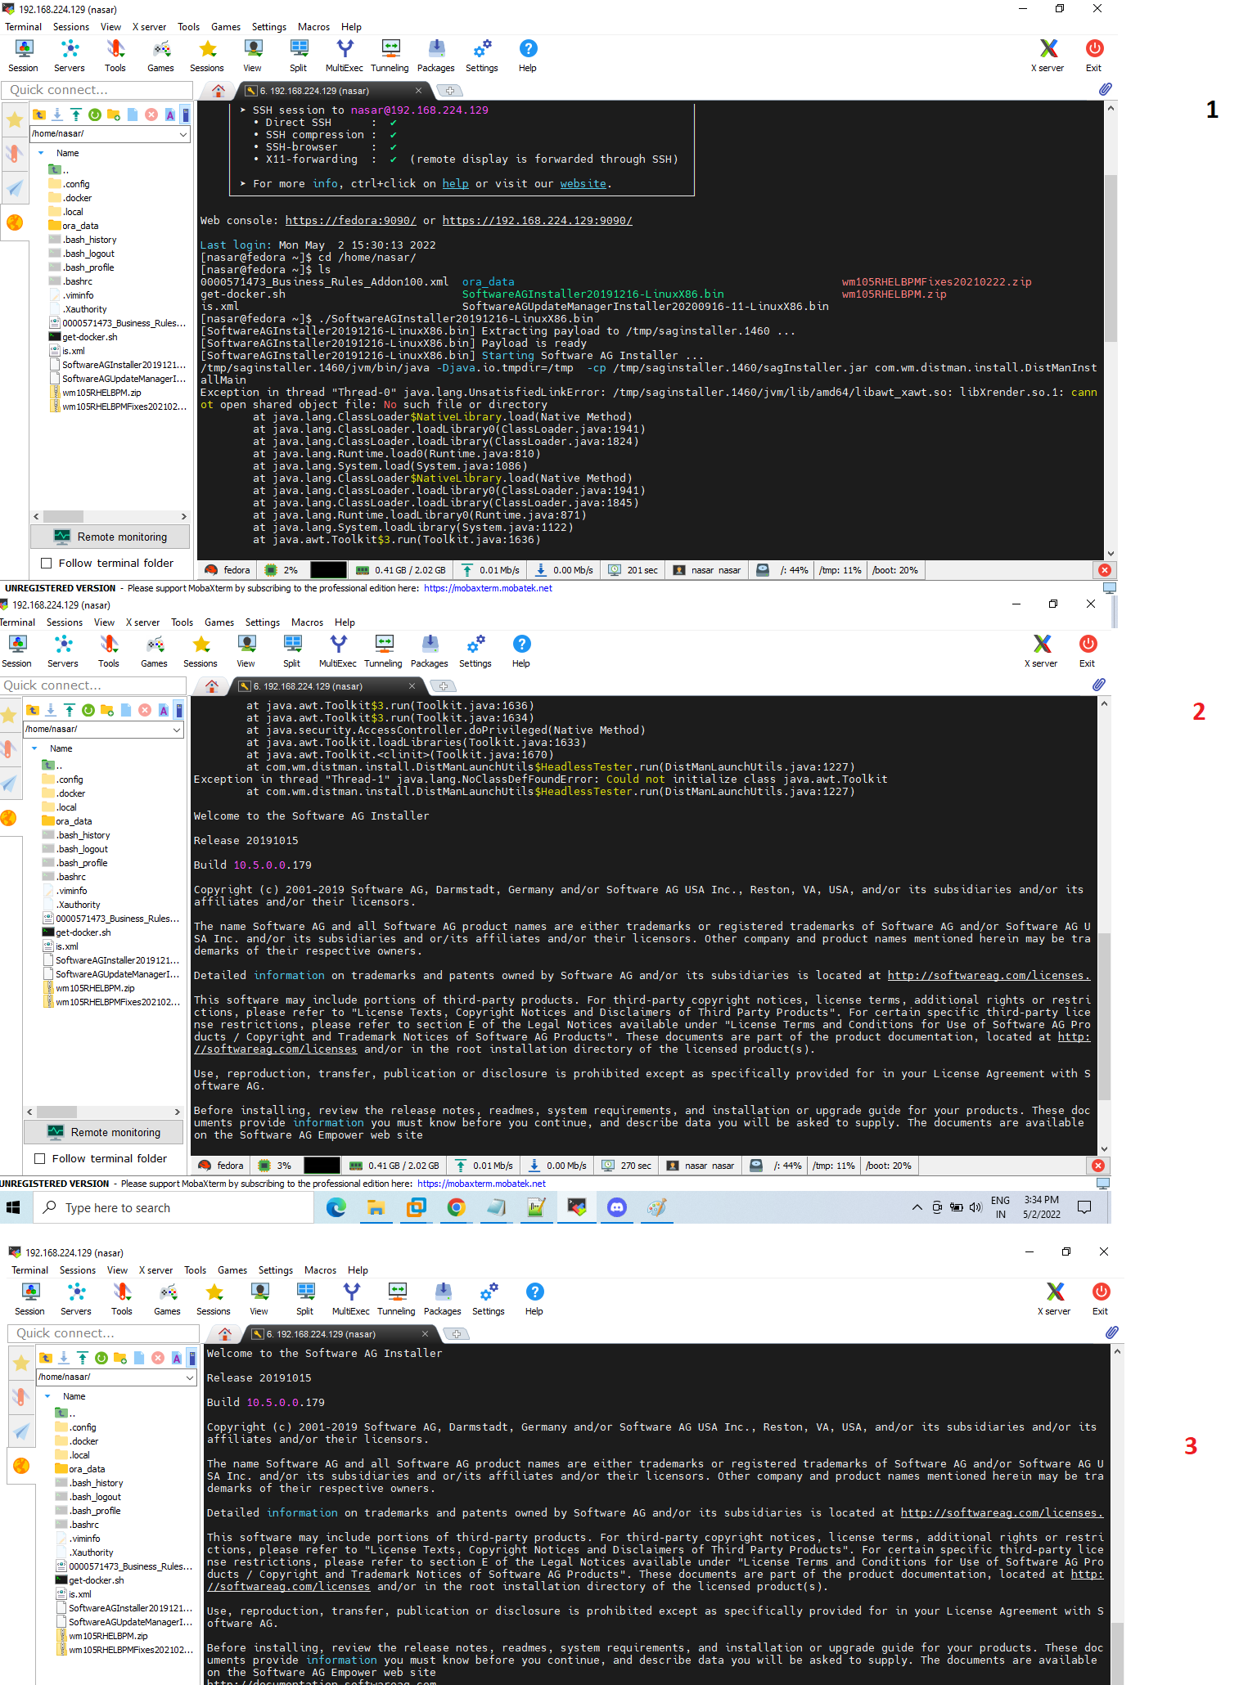The height and width of the screenshot is (1685, 1257).
Task: Open the Macros menu in the top window
Action: (x=313, y=27)
